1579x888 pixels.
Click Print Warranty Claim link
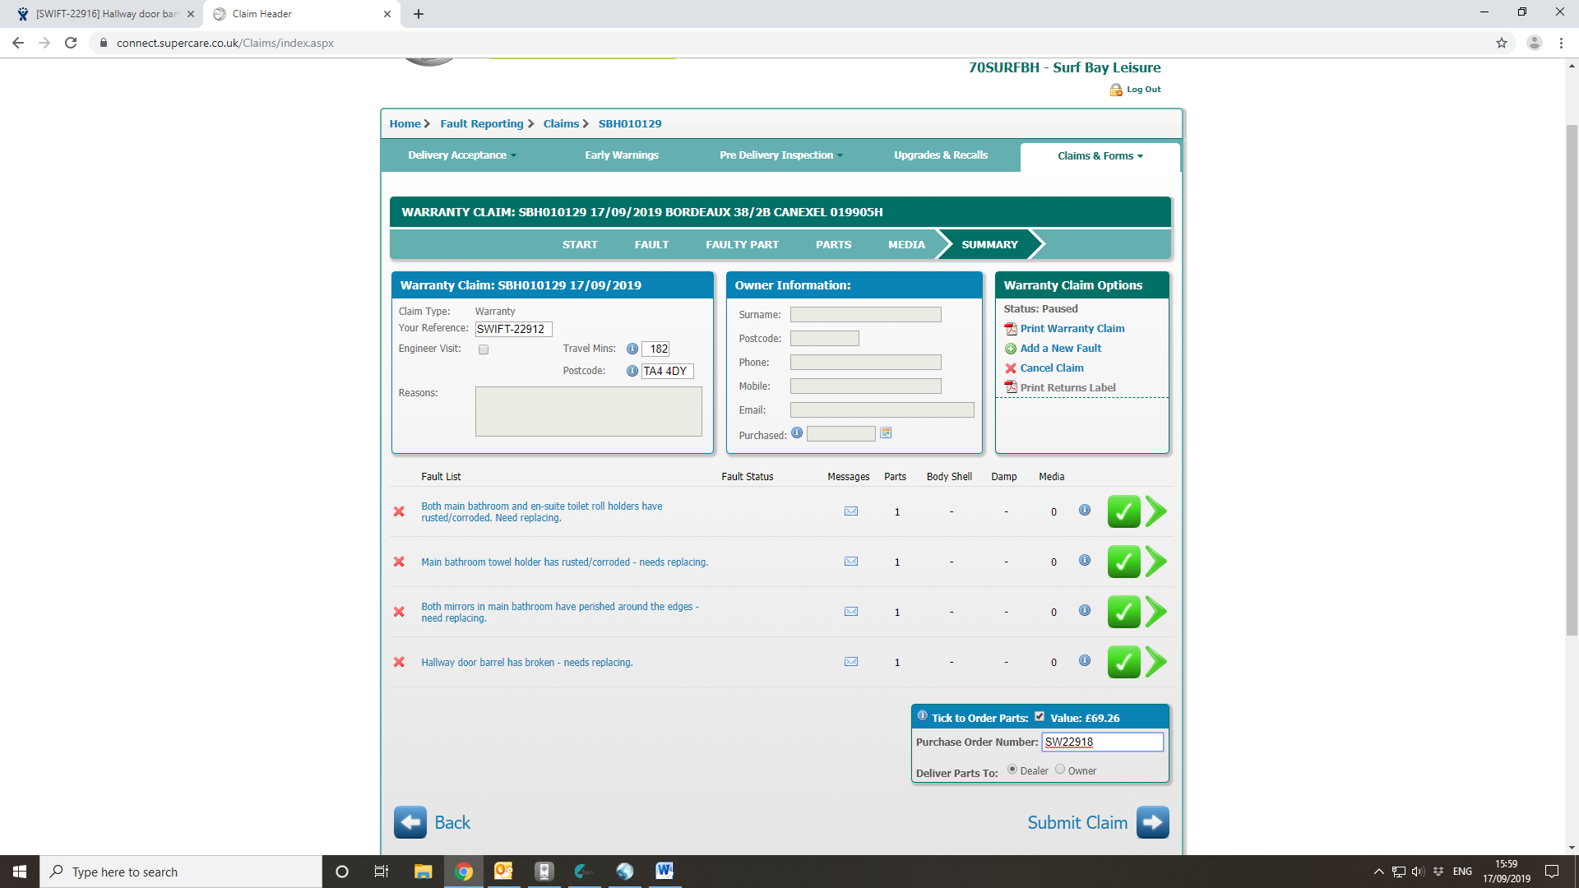(1072, 329)
